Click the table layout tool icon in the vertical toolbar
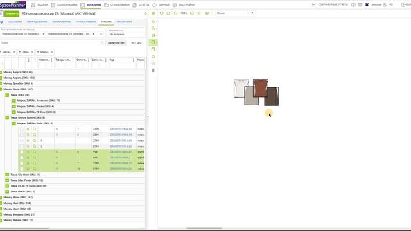Image resolution: width=411 pixels, height=231 pixels. tap(153, 49)
